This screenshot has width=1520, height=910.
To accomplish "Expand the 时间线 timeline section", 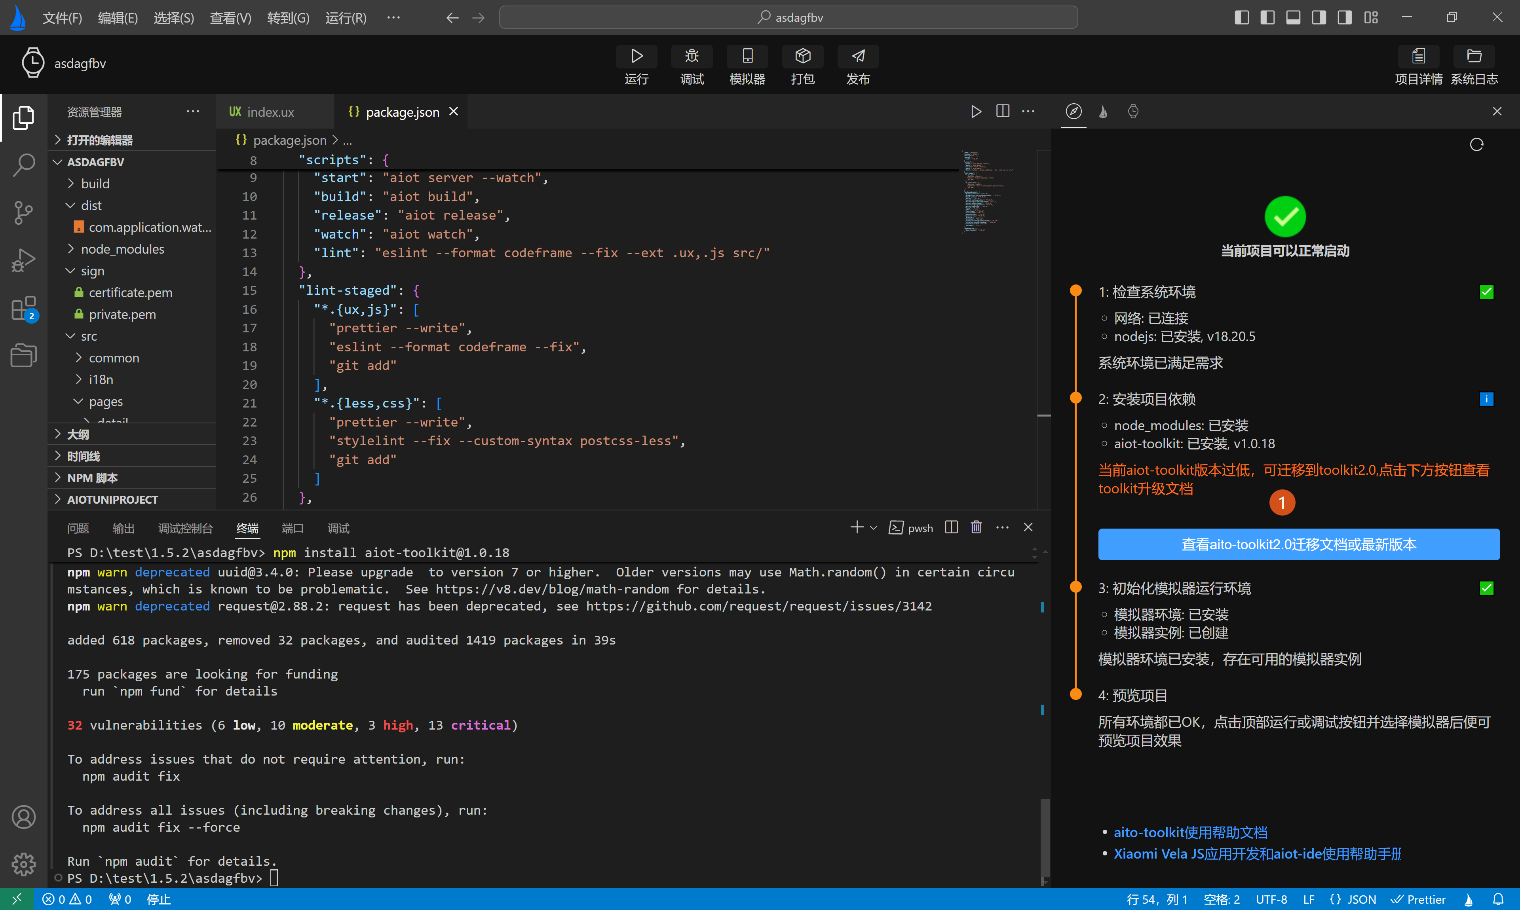I will (x=132, y=456).
